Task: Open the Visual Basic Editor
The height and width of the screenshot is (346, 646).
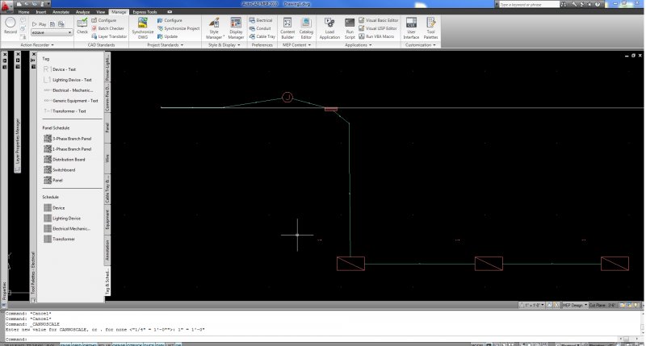Action: coord(378,20)
